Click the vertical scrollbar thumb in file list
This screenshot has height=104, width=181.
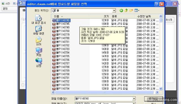(161, 20)
